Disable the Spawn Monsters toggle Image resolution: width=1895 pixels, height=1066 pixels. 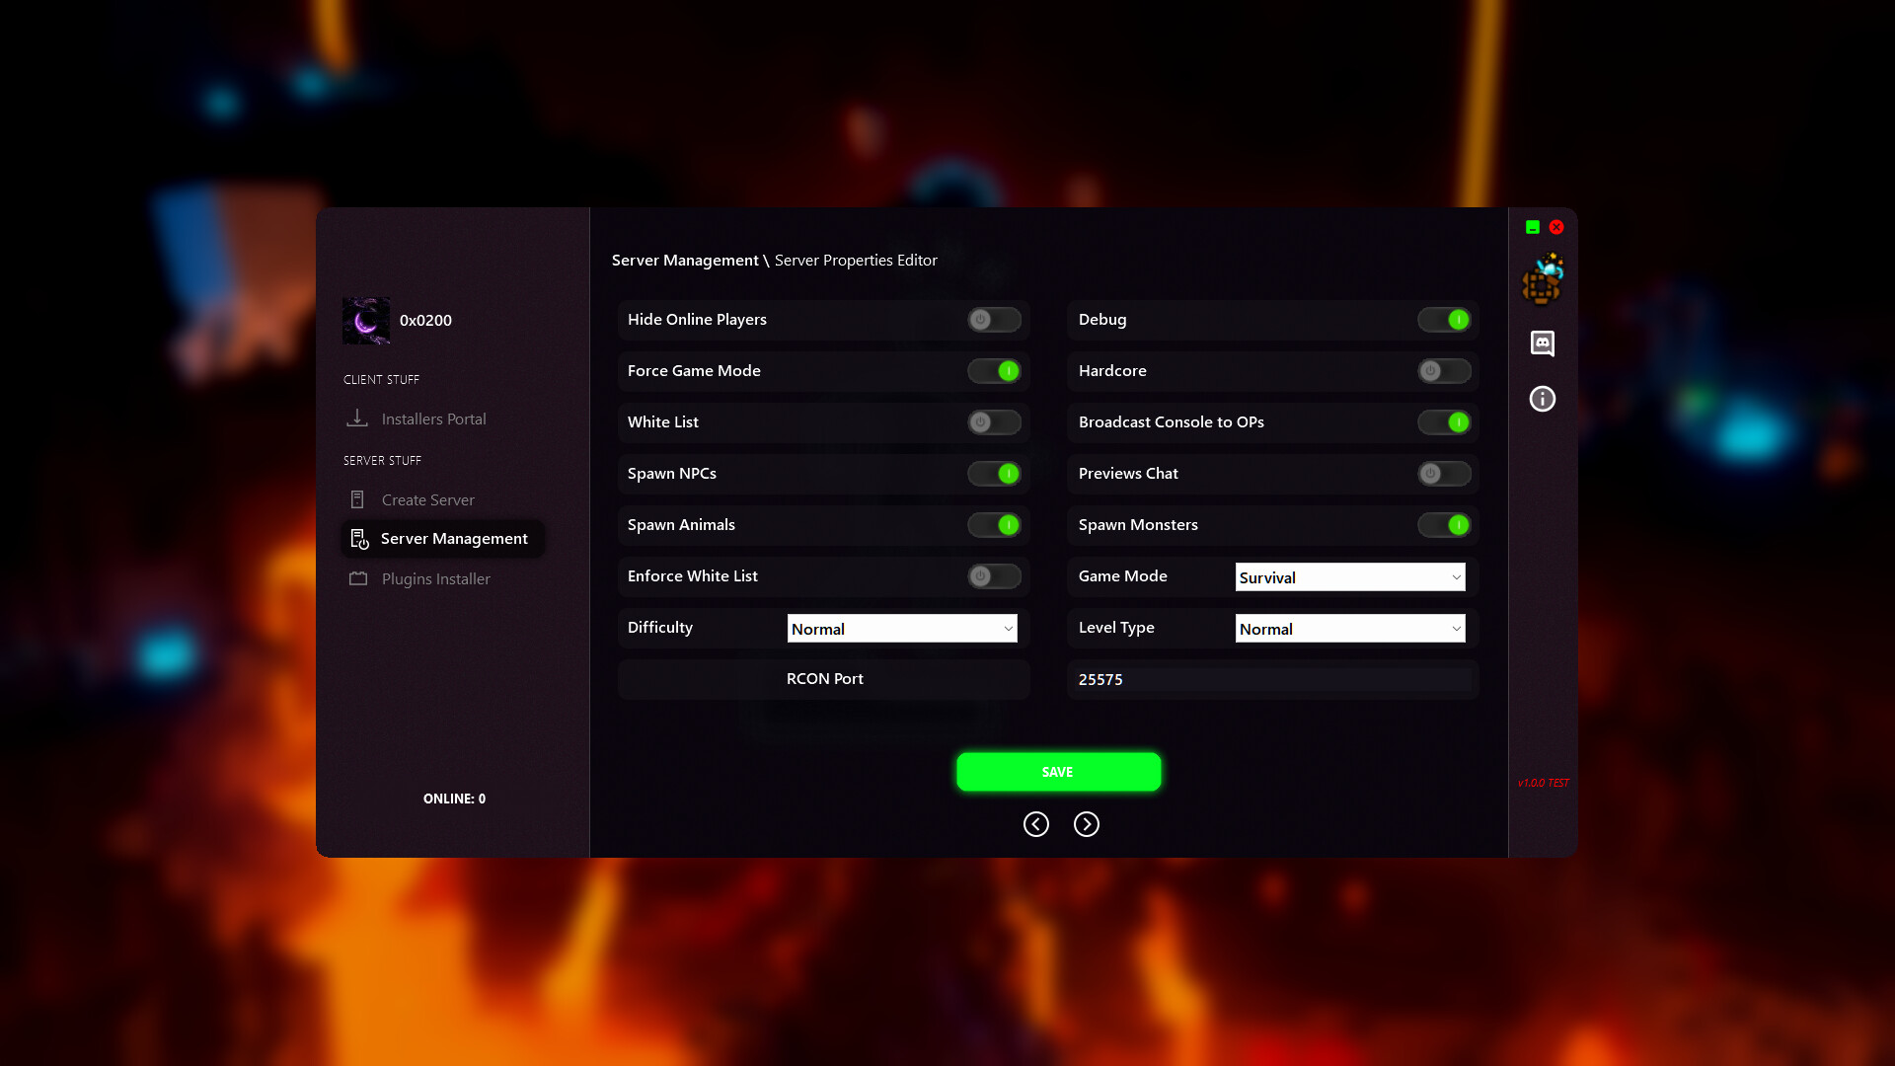[x=1444, y=524]
